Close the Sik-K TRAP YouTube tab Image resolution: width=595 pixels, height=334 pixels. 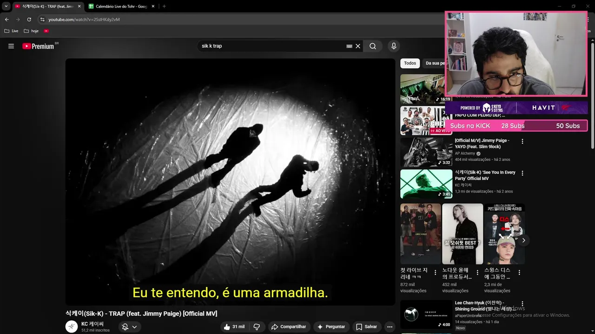click(79, 6)
